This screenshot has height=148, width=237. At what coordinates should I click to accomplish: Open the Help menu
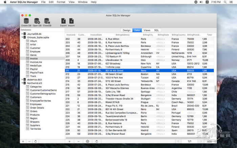point(93,2)
